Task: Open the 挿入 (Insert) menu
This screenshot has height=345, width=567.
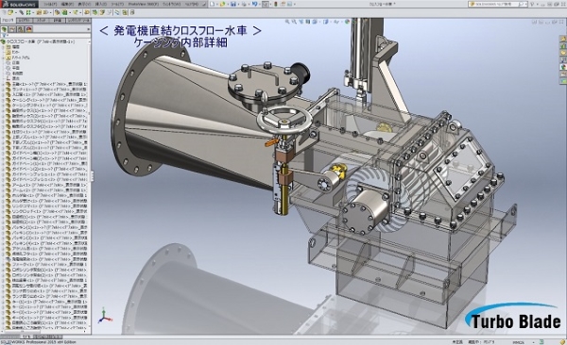Action: 101,4
